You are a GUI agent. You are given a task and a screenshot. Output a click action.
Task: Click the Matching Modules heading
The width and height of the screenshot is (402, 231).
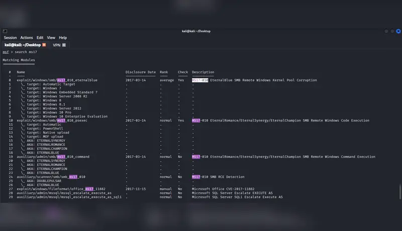point(19,60)
